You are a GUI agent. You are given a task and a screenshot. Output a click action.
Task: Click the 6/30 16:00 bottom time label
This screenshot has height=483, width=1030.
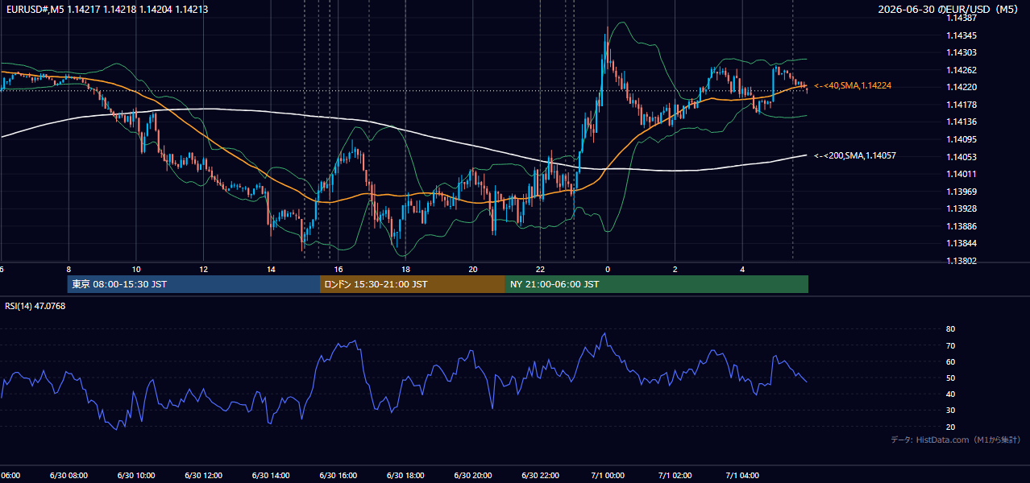(338, 476)
